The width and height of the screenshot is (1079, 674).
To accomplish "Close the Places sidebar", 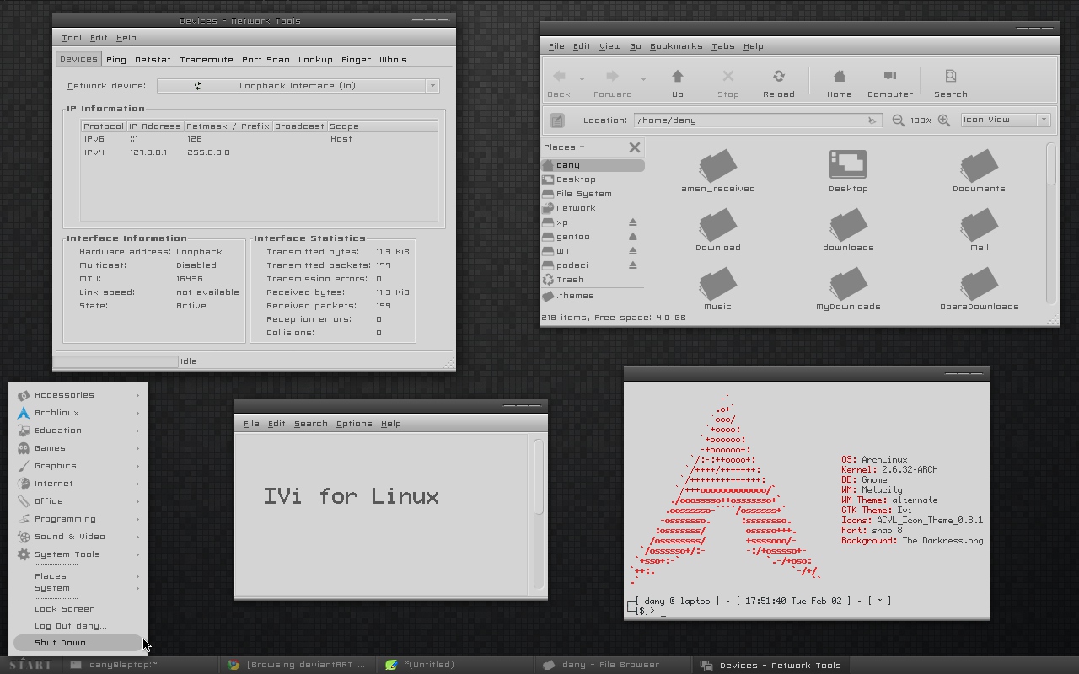I will click(635, 147).
